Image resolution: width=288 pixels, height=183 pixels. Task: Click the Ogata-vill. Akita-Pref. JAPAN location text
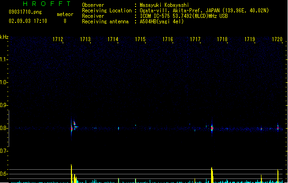204,11
